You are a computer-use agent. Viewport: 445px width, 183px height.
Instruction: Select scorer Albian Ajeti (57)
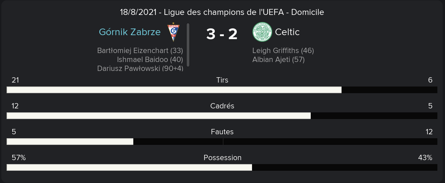[279, 60]
